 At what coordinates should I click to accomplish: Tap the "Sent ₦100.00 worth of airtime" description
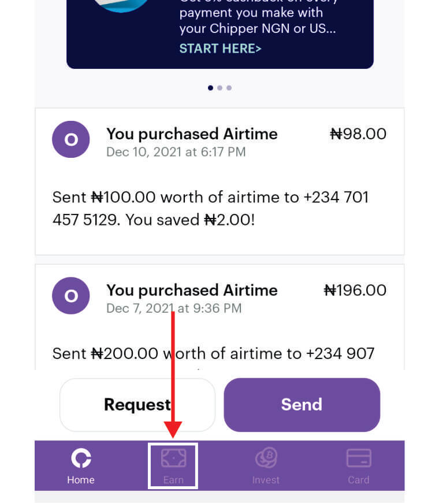tap(210, 209)
